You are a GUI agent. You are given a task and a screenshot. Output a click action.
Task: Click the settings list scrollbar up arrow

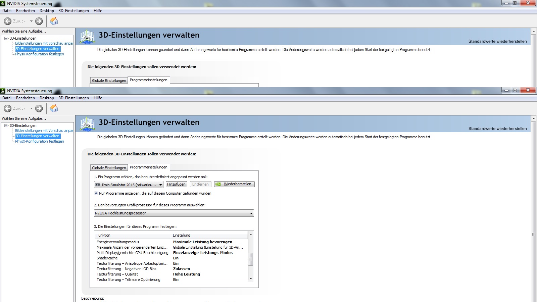250,234
